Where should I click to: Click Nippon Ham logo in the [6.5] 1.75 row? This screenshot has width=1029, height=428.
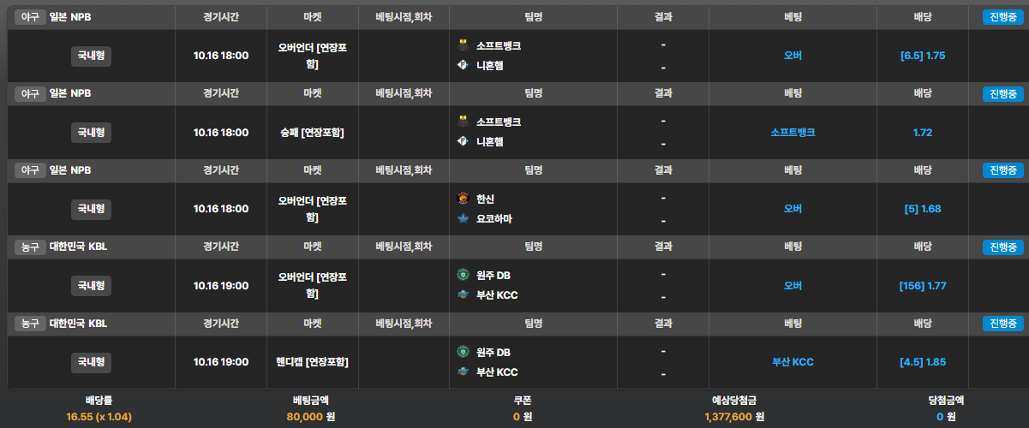(x=463, y=65)
